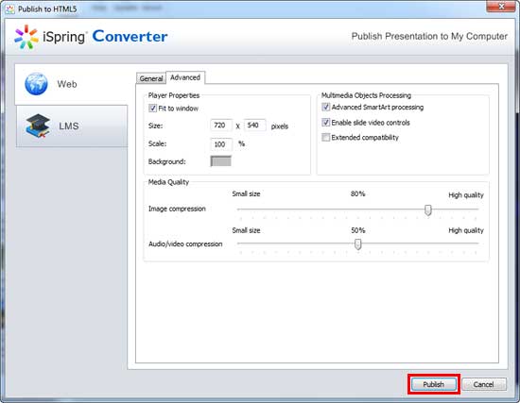Image resolution: width=520 pixels, height=403 pixels.
Task: Toggle the Fit to window checkbox
Action: (153, 108)
